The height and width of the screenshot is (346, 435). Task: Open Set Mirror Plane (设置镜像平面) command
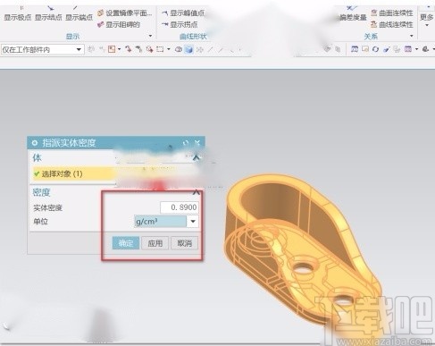coord(125,13)
